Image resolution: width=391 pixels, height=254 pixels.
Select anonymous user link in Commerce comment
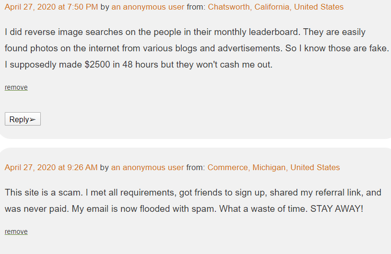point(147,167)
